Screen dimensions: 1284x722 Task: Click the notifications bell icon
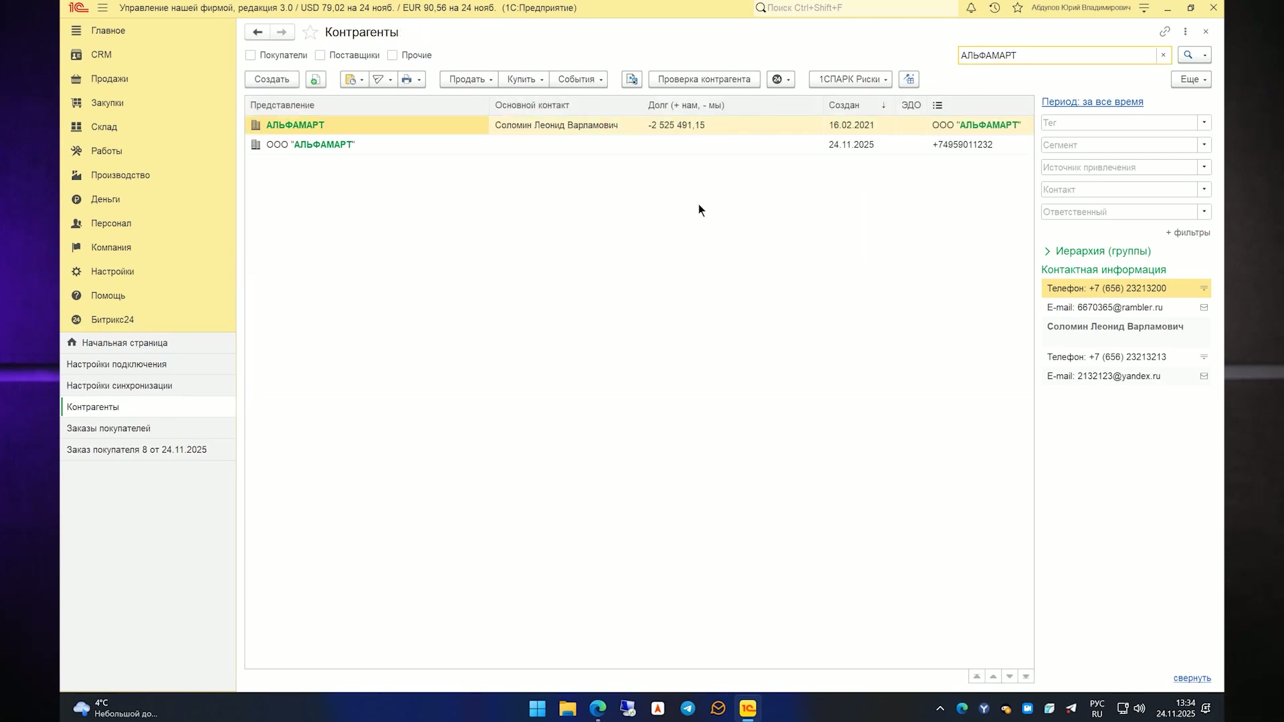click(971, 8)
